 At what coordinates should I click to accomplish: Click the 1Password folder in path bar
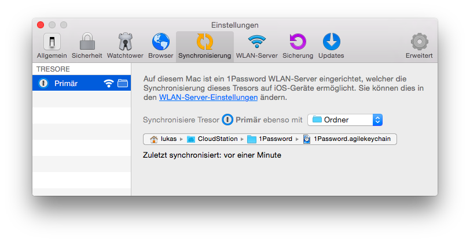coord(270,139)
